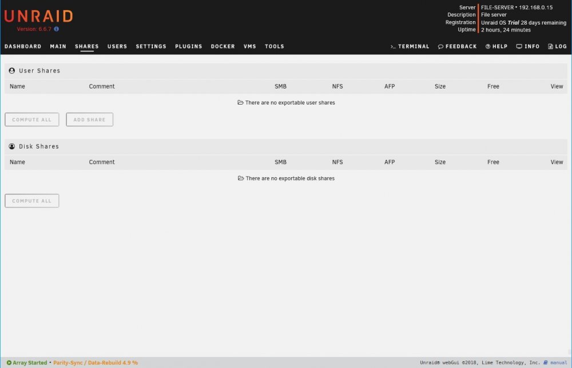Click the NFS column in User Shares
Screen dimensions: 572x368
[x=337, y=86]
